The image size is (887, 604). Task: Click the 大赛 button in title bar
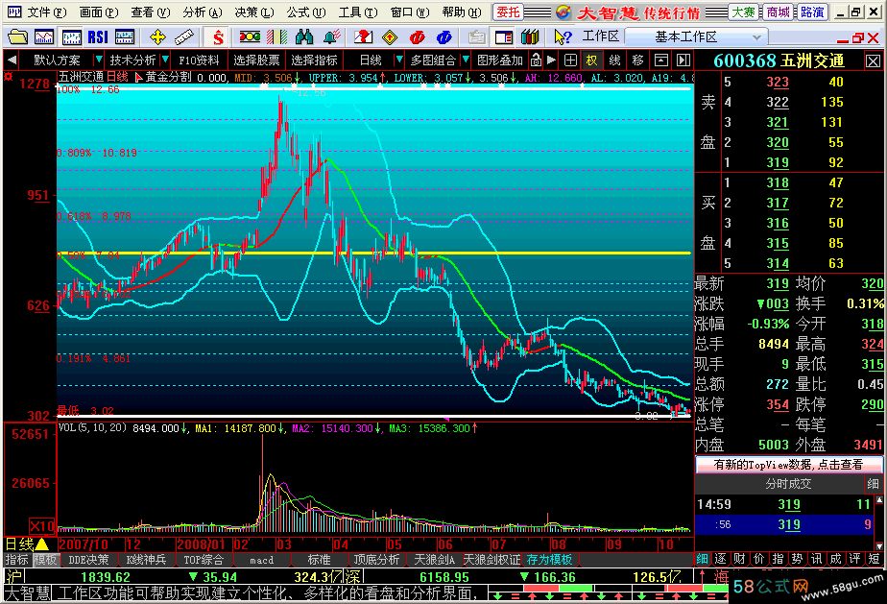click(x=743, y=12)
